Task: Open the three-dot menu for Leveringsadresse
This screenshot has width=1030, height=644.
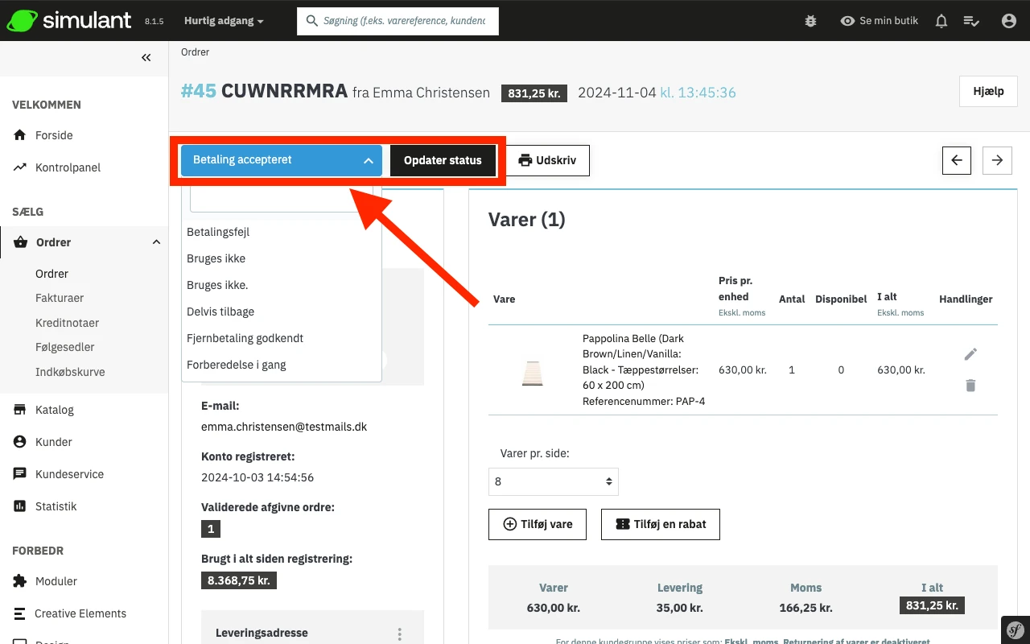Action: (399, 634)
